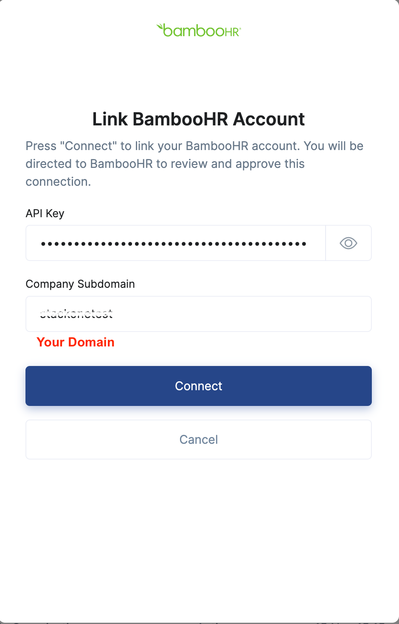Image resolution: width=399 pixels, height=624 pixels.
Task: Click the API Key field label
Action: tap(45, 213)
